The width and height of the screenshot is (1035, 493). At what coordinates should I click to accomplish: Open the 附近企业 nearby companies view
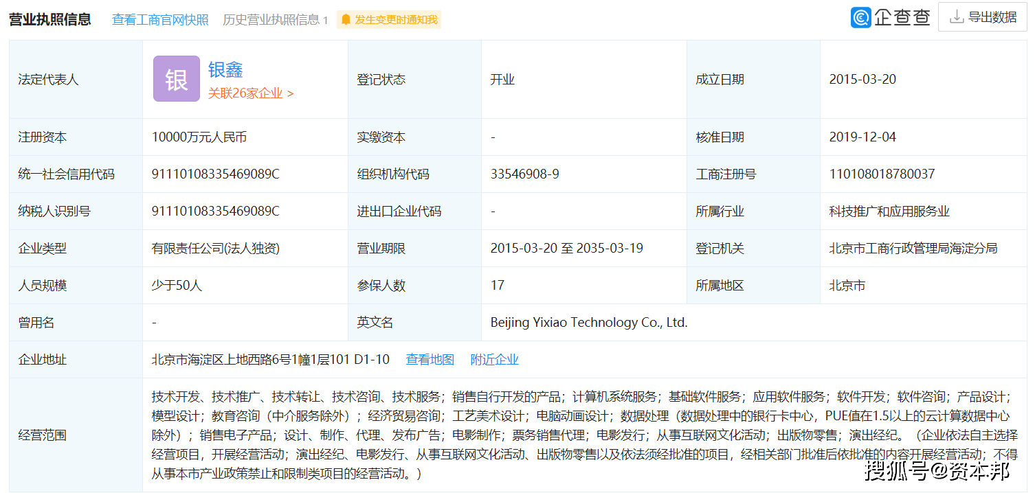pyautogui.click(x=494, y=358)
